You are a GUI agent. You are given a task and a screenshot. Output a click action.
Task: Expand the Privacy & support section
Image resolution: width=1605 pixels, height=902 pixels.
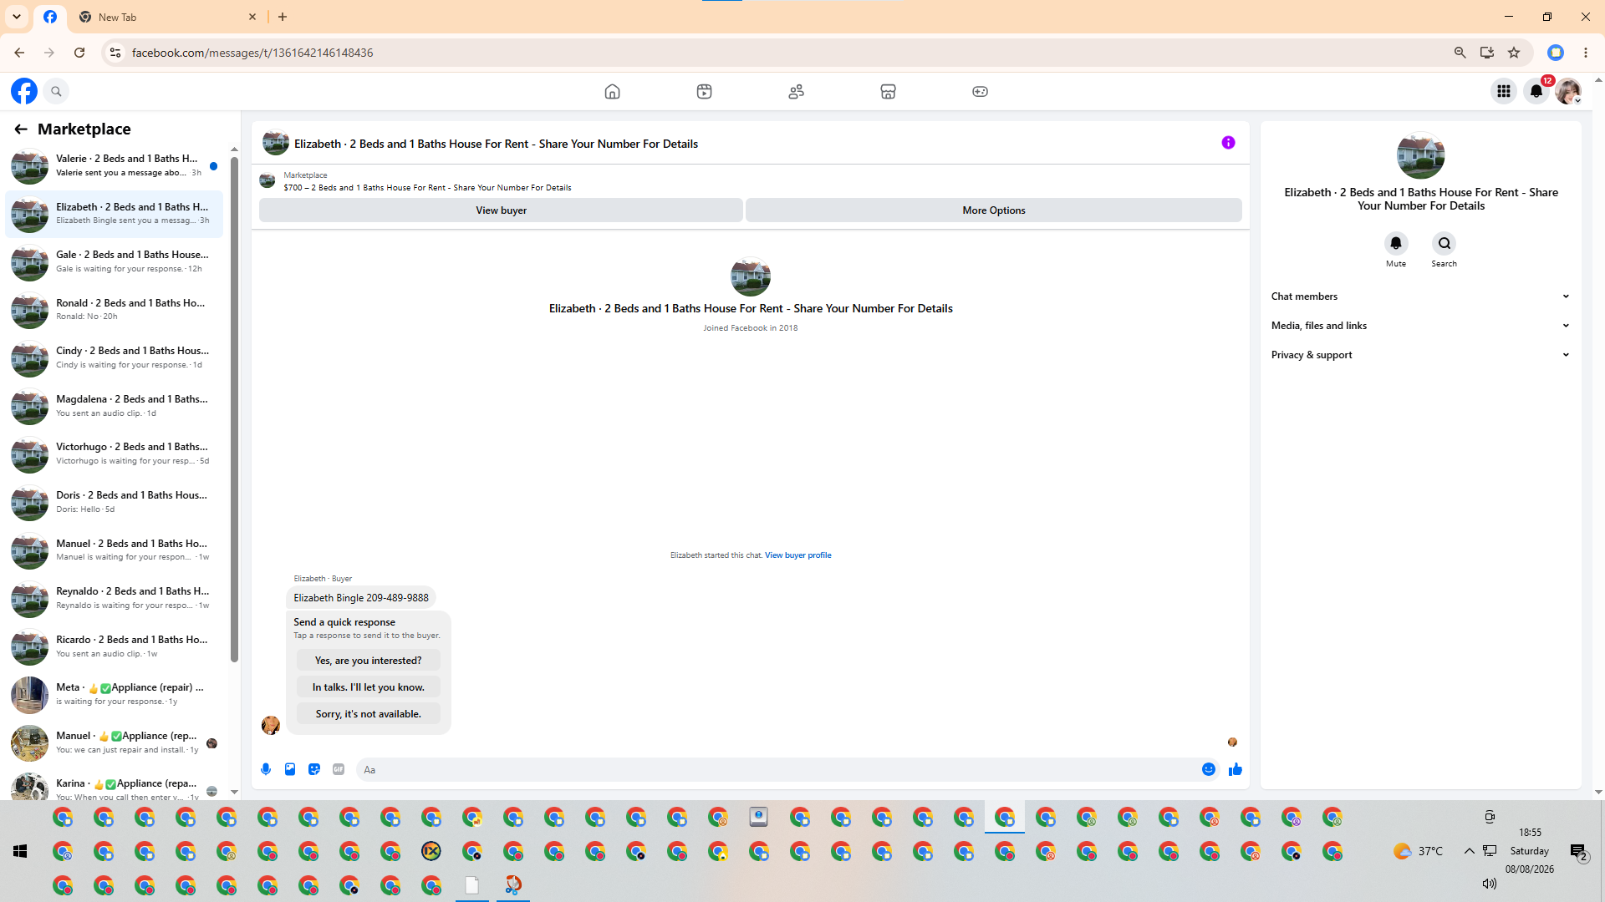coord(1420,355)
